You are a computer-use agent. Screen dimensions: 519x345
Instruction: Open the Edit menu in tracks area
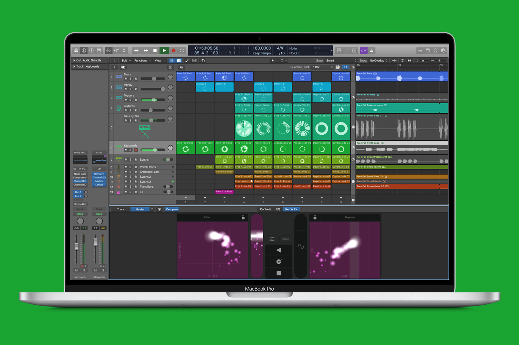(x=126, y=60)
